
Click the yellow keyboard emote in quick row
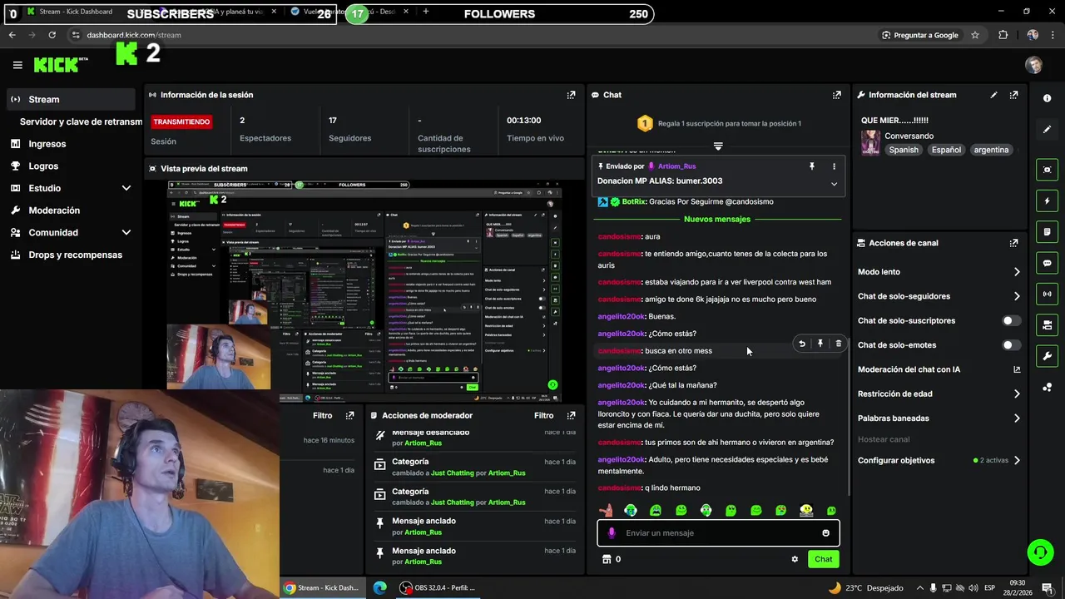806,510
